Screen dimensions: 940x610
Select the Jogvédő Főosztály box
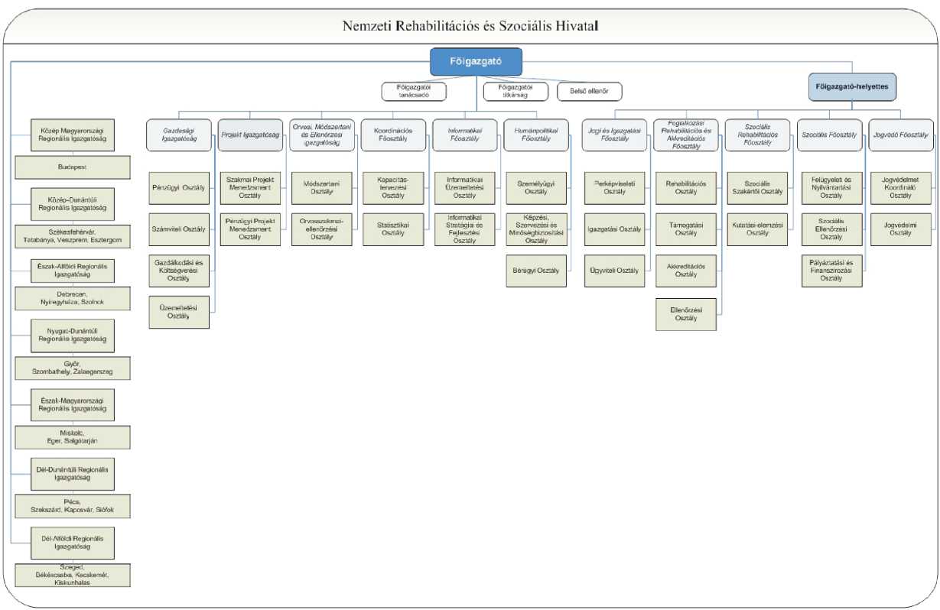pyautogui.click(x=900, y=135)
